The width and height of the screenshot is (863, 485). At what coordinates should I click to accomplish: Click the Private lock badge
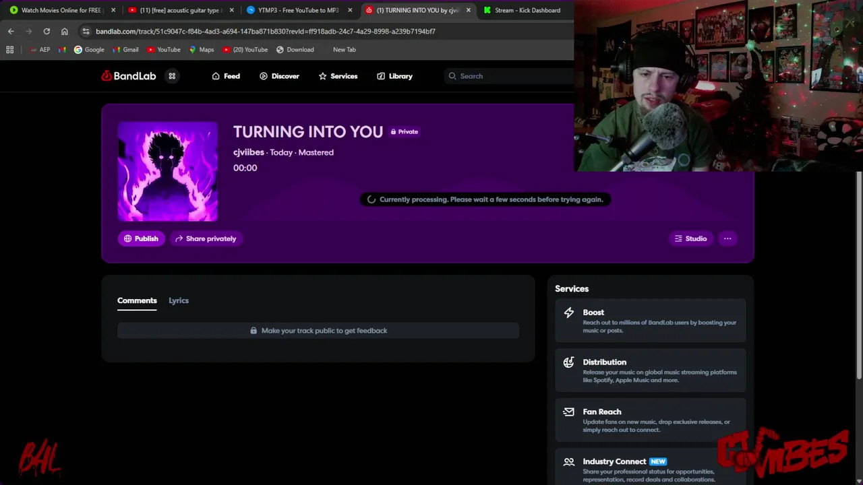(405, 132)
